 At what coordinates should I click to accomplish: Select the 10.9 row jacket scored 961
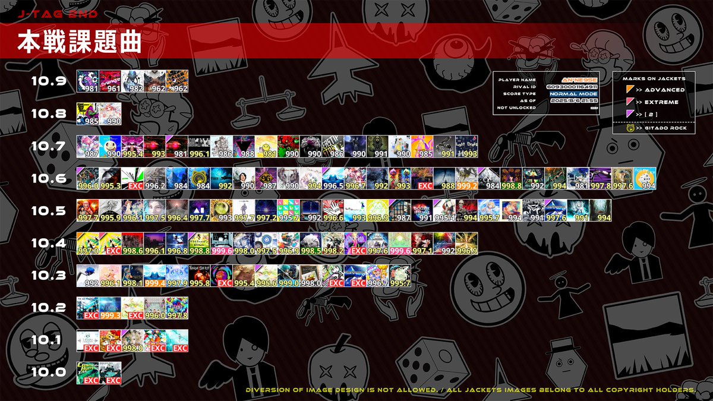tap(111, 81)
